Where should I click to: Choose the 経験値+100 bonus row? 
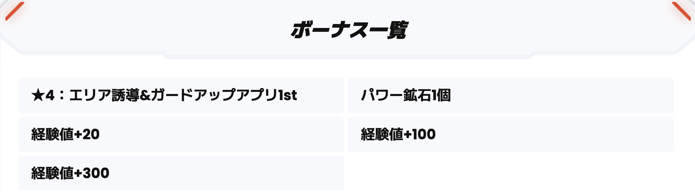(510, 134)
